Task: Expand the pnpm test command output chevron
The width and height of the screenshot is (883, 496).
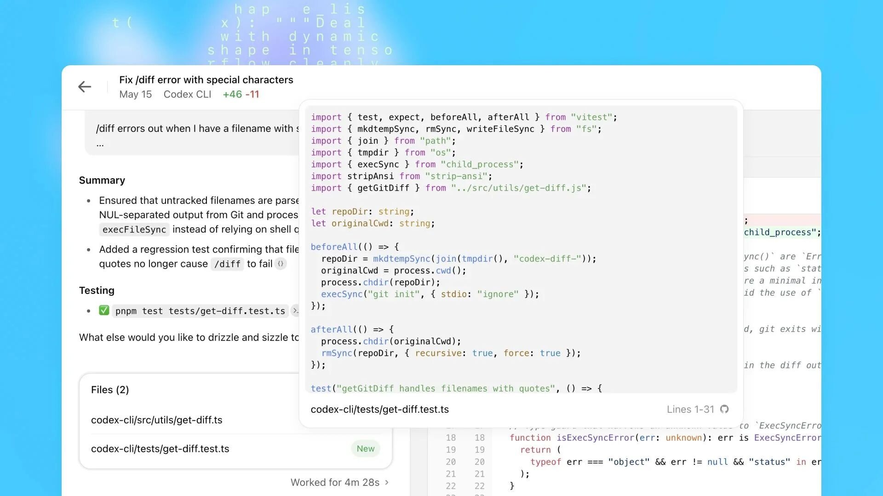Action: click(x=296, y=311)
